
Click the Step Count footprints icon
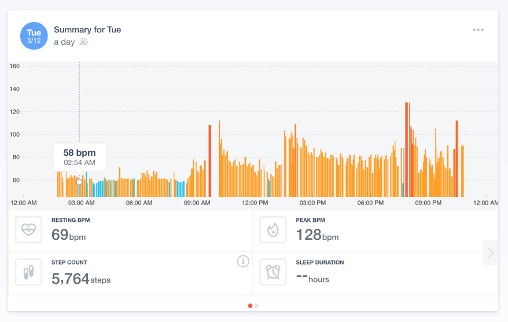(x=28, y=272)
